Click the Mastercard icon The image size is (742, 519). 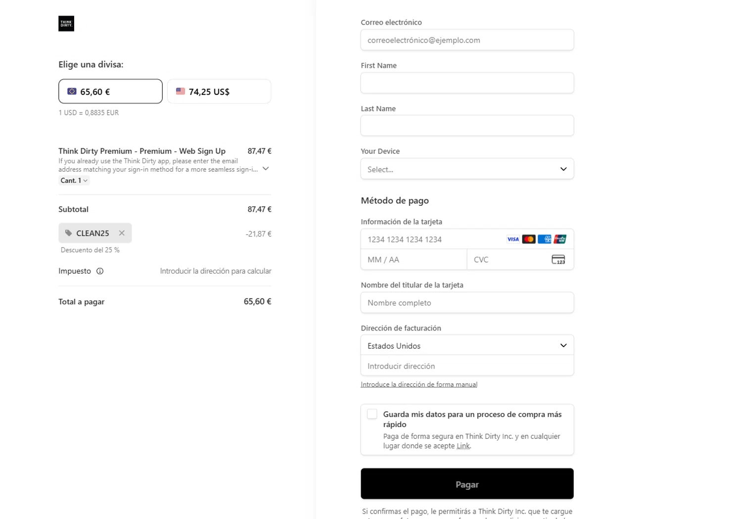coord(528,239)
